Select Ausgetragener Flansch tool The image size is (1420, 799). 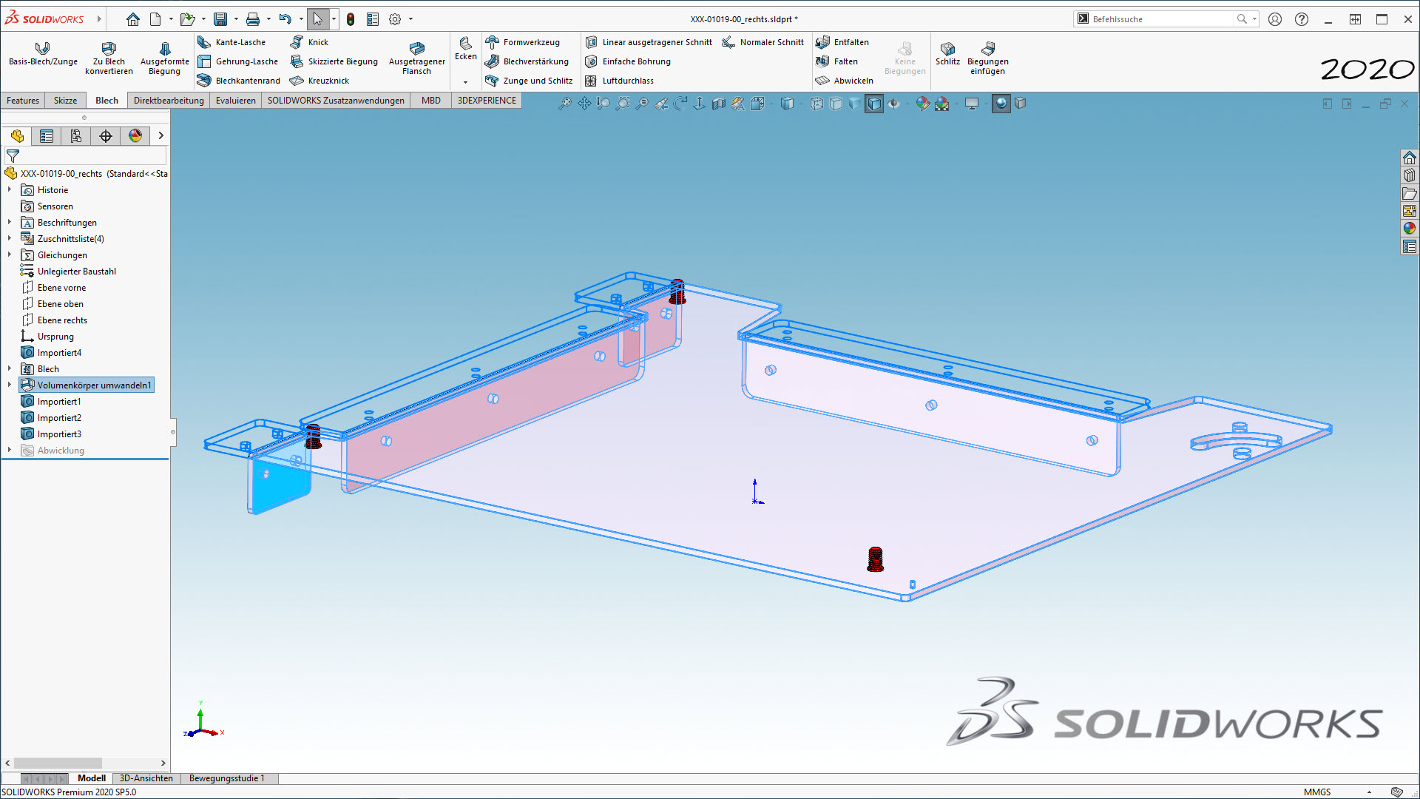pyautogui.click(x=416, y=58)
